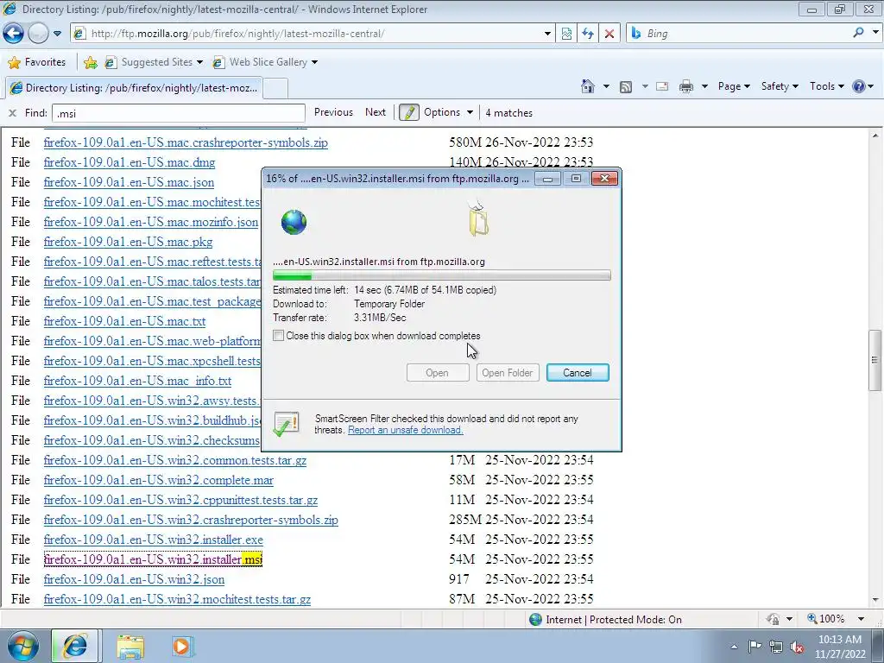The image size is (884, 663).
Task: Close the Find bar
Action: [12, 113]
